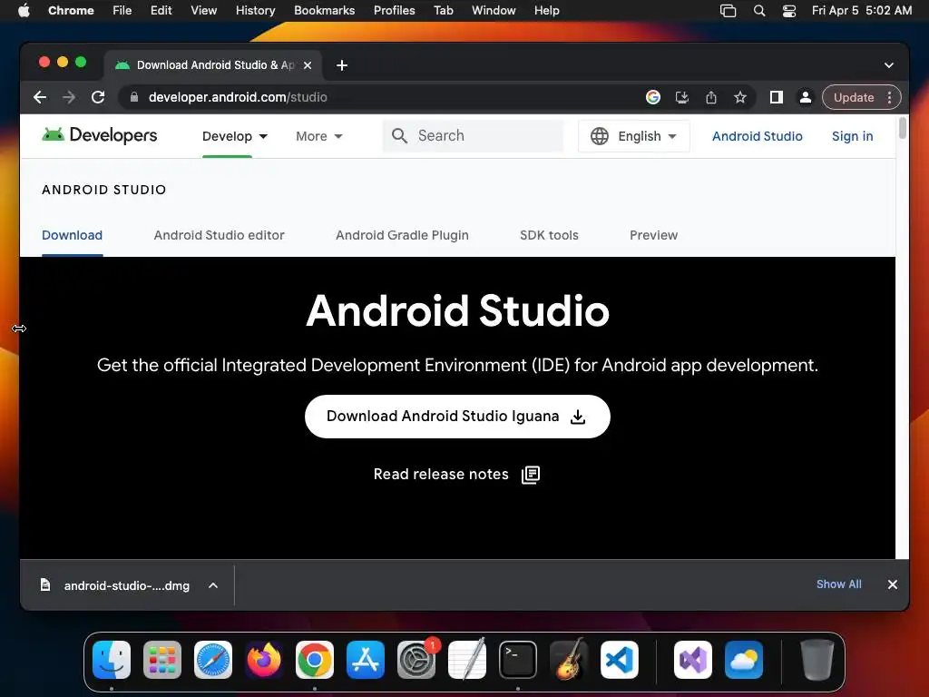The height and width of the screenshot is (697, 929).
Task: Click the forward navigation arrow
Action: pyautogui.click(x=69, y=97)
